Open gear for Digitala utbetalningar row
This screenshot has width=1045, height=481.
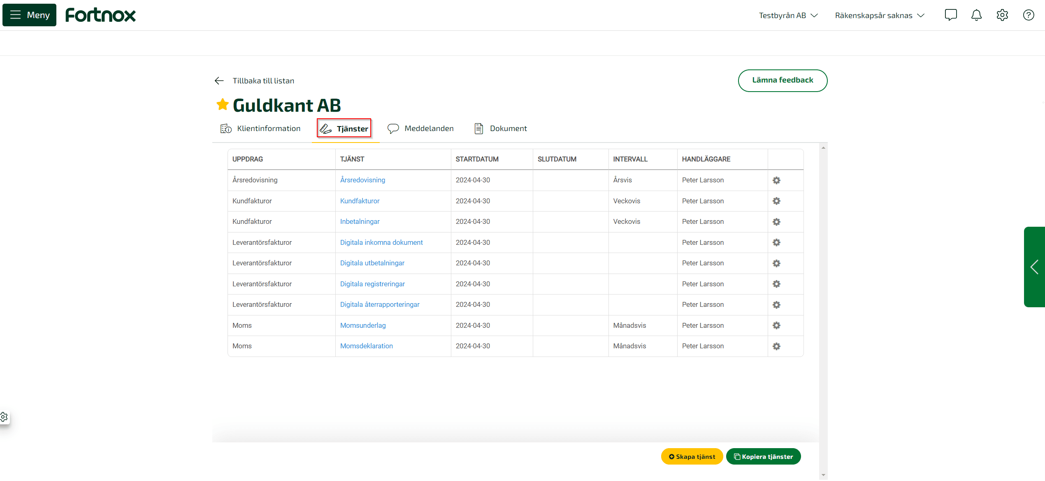pos(776,263)
